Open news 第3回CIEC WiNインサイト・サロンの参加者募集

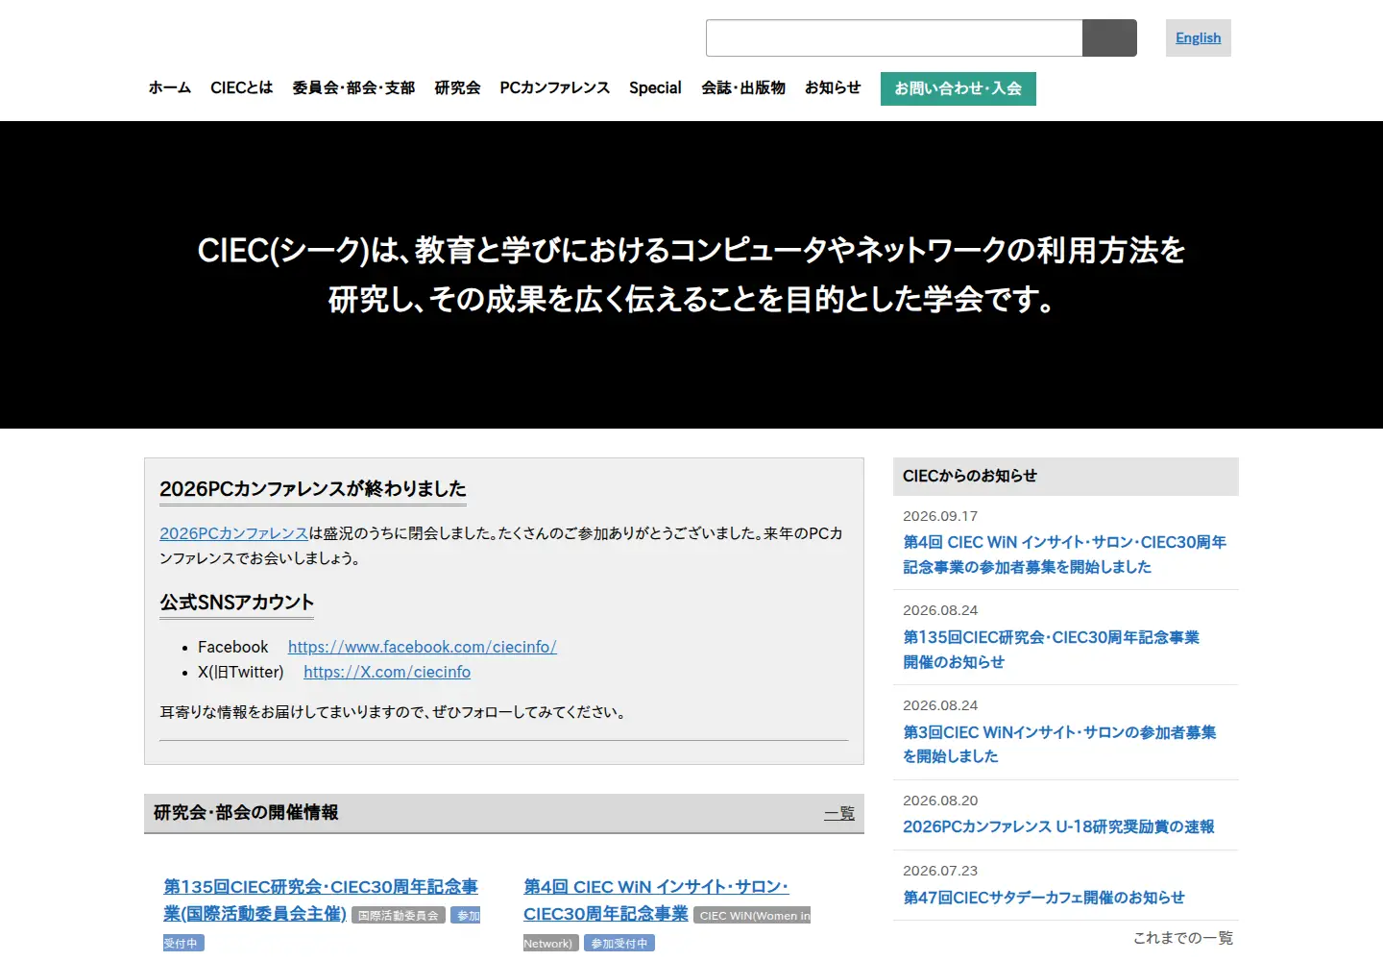1059,744
